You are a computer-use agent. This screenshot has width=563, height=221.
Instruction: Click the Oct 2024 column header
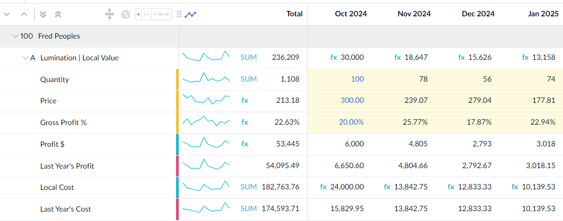click(x=351, y=14)
